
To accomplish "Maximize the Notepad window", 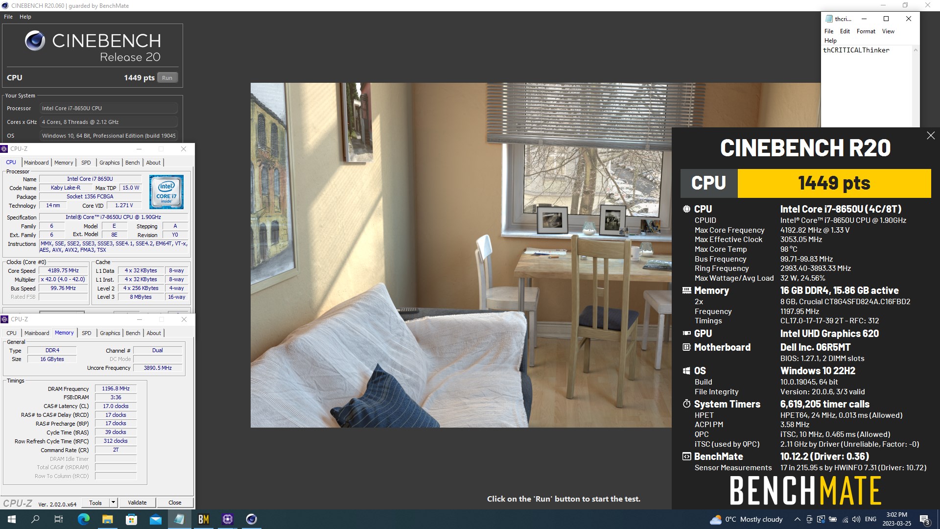I will (x=886, y=19).
